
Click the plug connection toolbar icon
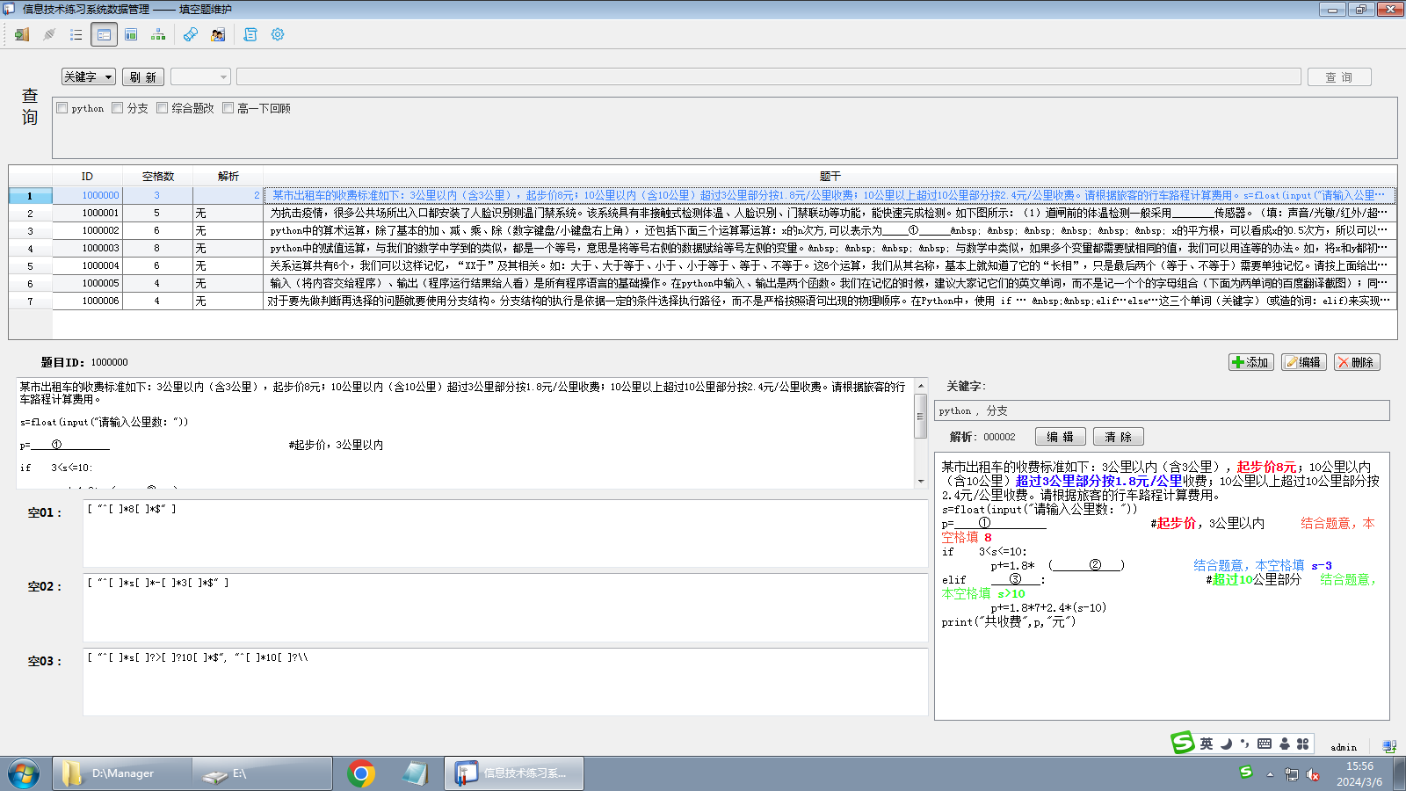pos(49,34)
